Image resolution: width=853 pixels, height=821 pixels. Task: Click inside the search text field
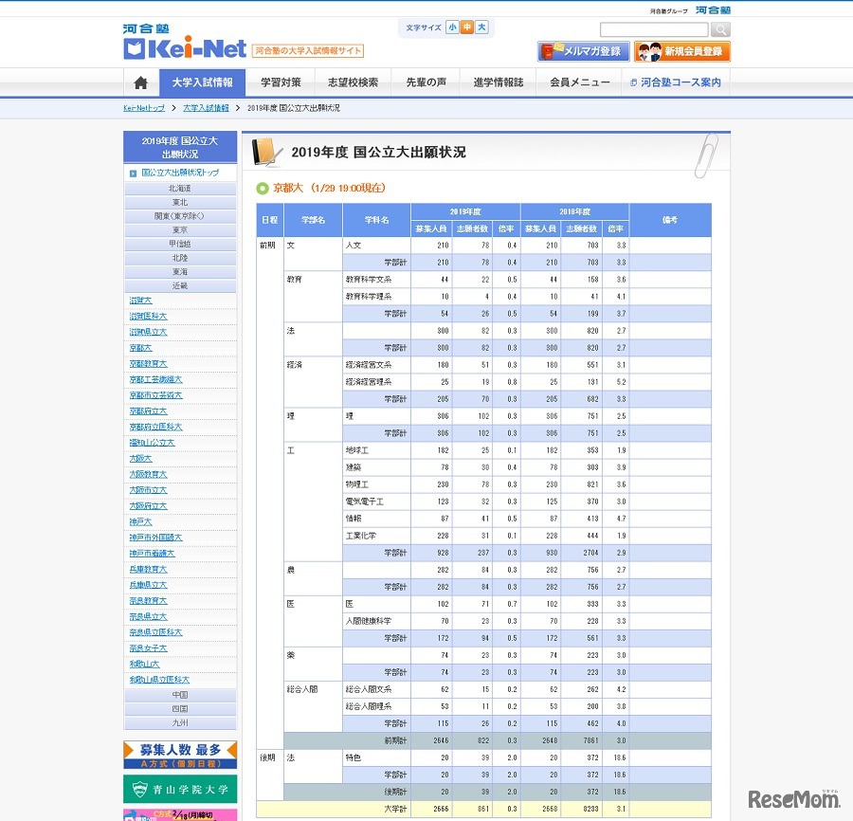pos(654,29)
